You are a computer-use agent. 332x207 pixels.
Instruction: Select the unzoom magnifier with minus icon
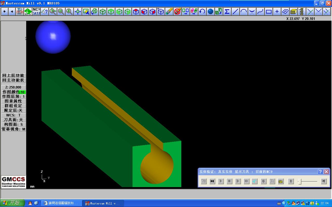(53, 11)
